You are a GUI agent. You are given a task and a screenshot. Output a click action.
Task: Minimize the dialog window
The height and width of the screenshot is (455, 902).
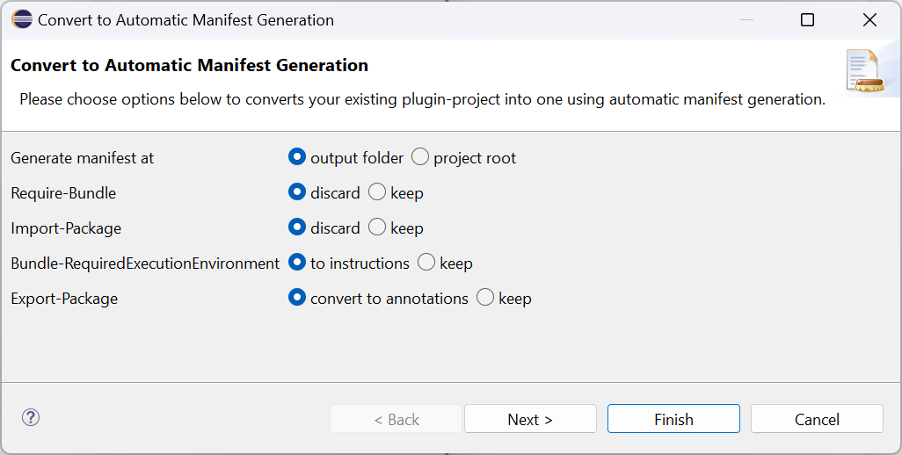pyautogui.click(x=746, y=20)
